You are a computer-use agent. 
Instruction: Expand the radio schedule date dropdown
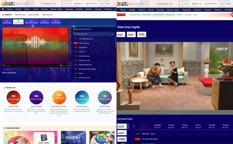click(94, 34)
